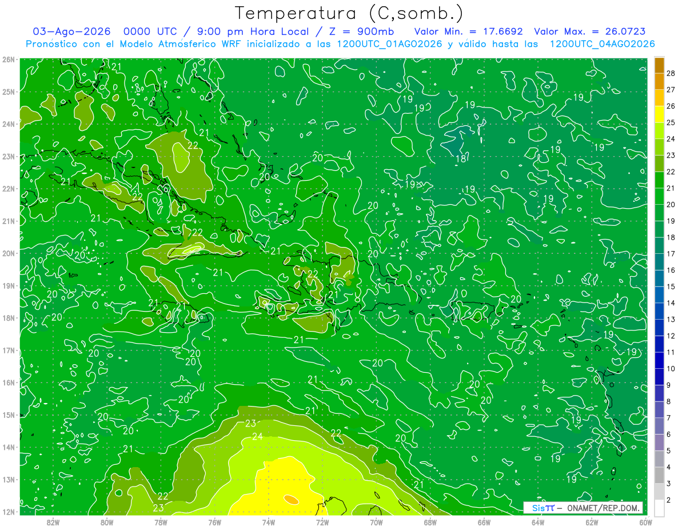Viewport: 686px width, 530px height.
Task: Click the legend value "12" on color bar
Action: click(x=671, y=336)
